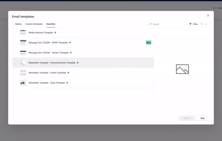
Task: Select 'Newsletter Template - Events Template' text
Action: click(47, 73)
